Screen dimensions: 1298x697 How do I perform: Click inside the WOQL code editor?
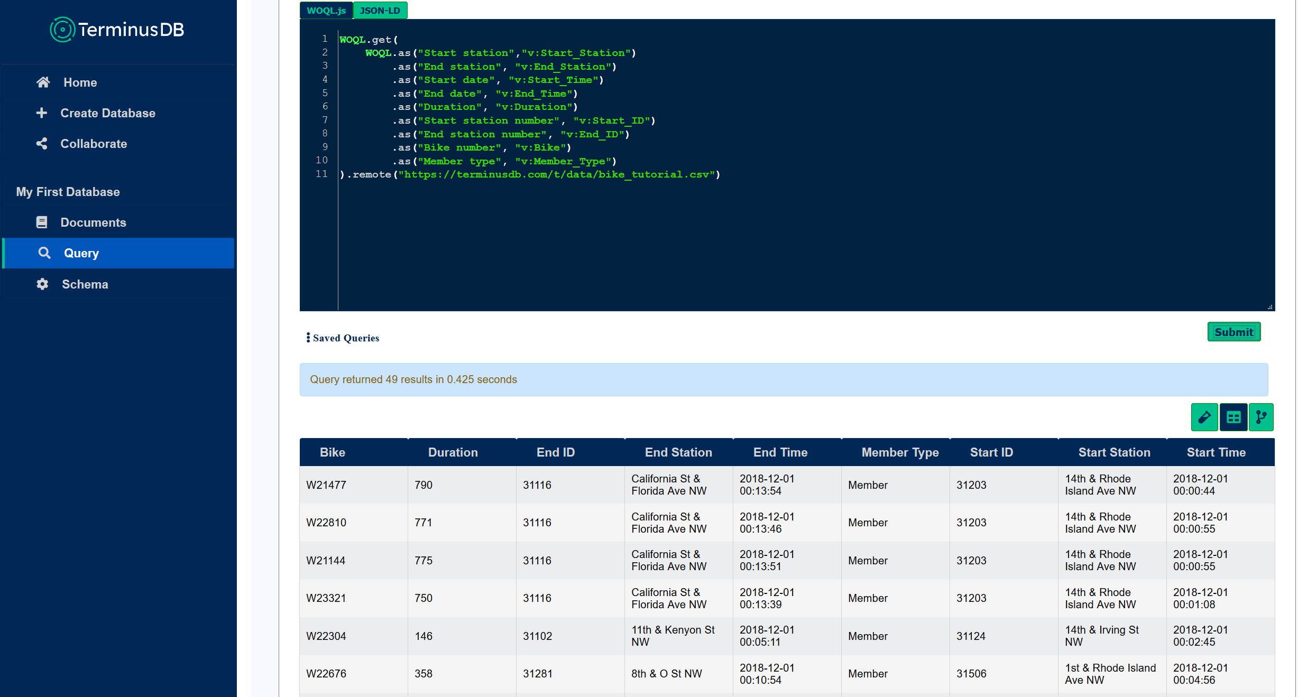740,238
